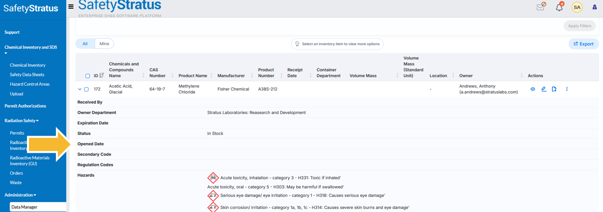Sort by Chemicals and Compounds Name column header
The image size is (603, 212).
point(124,70)
